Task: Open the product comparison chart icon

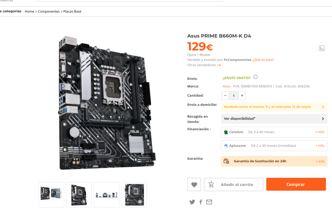Action: click(x=322, y=48)
